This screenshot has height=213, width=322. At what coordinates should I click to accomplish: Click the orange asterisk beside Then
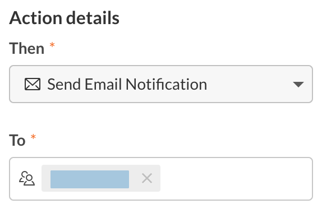coord(52,45)
